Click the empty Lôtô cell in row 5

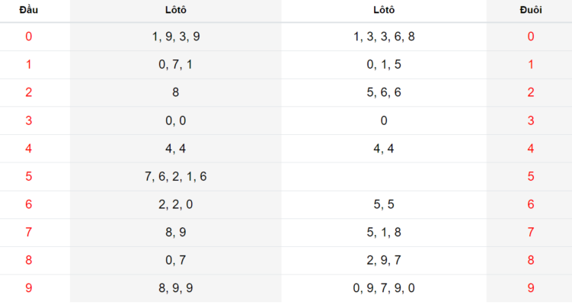click(x=384, y=176)
